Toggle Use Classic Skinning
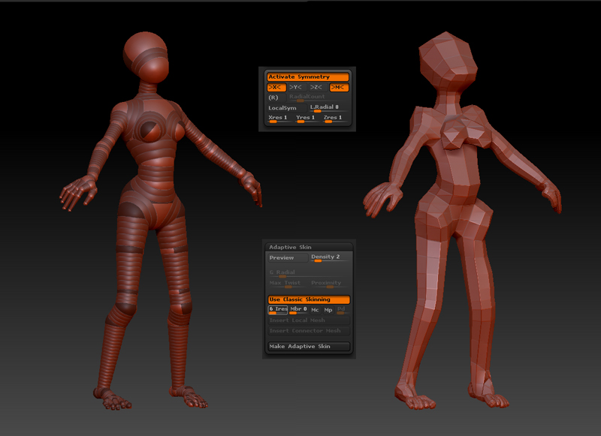Screen dimensions: 601x436 coord(309,299)
